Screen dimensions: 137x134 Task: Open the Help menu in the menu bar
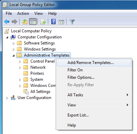(52, 13)
